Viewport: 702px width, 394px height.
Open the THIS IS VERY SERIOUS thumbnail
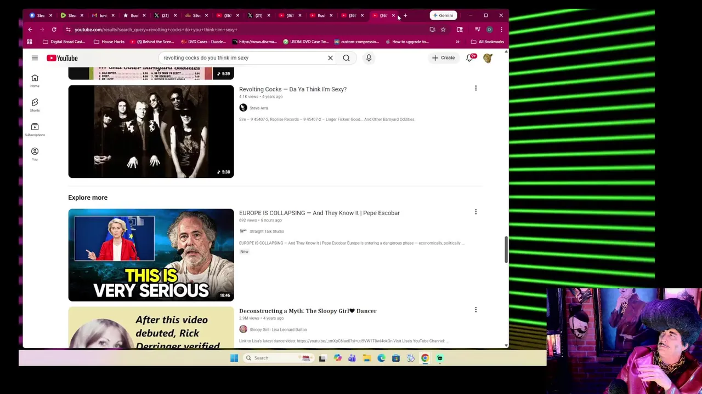point(151,255)
